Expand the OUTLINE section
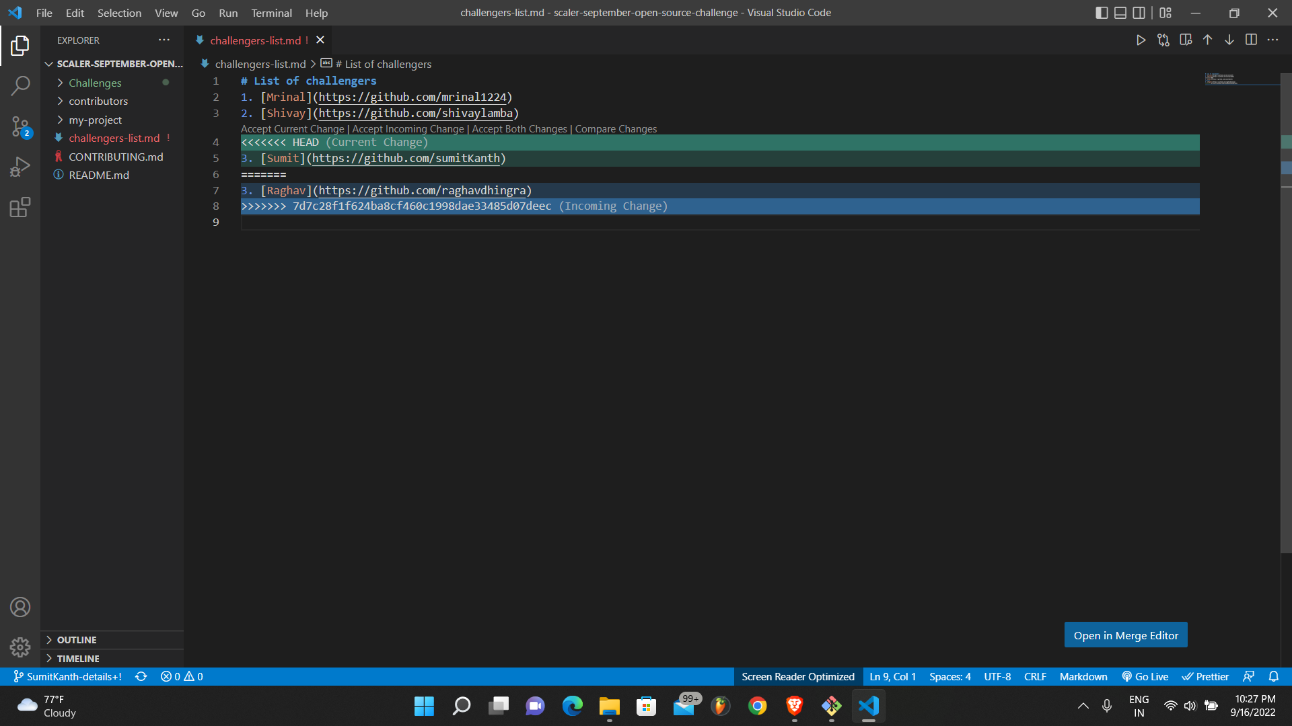Screen dimensions: 1292x726 [77, 640]
